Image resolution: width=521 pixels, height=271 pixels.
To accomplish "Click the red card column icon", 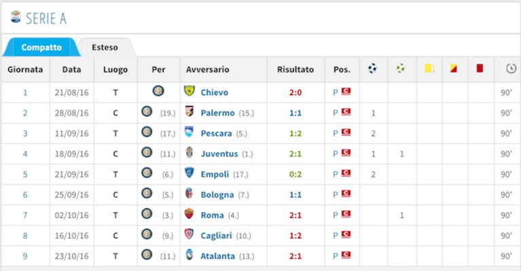I will (480, 69).
